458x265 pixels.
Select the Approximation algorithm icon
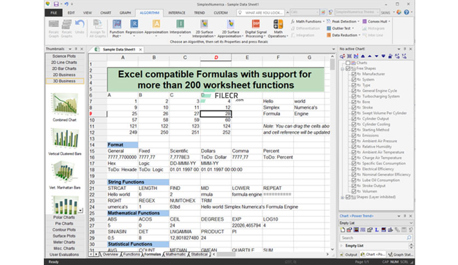tap(156, 24)
